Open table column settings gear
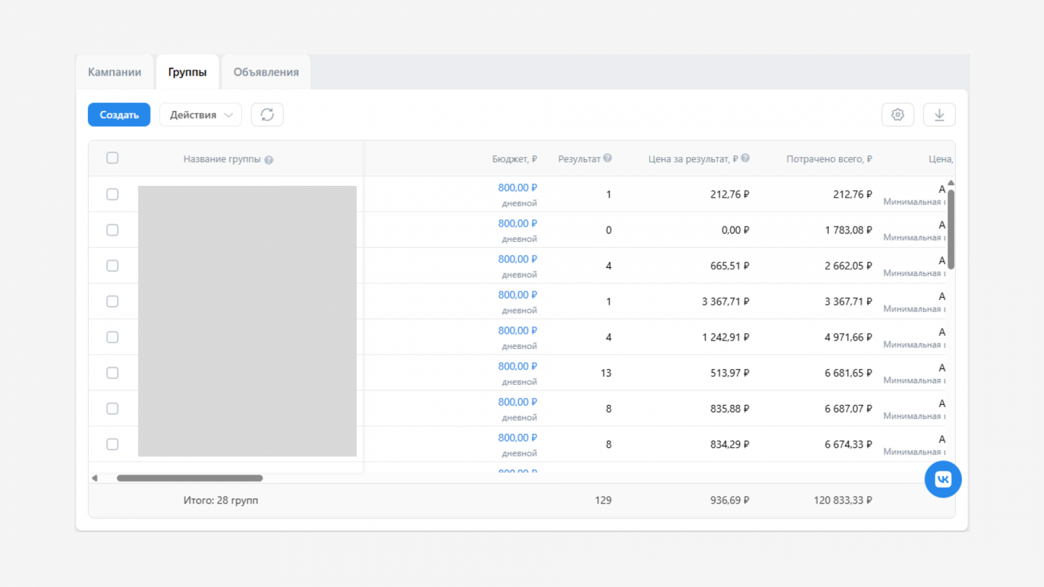This screenshot has width=1044, height=587. point(897,115)
